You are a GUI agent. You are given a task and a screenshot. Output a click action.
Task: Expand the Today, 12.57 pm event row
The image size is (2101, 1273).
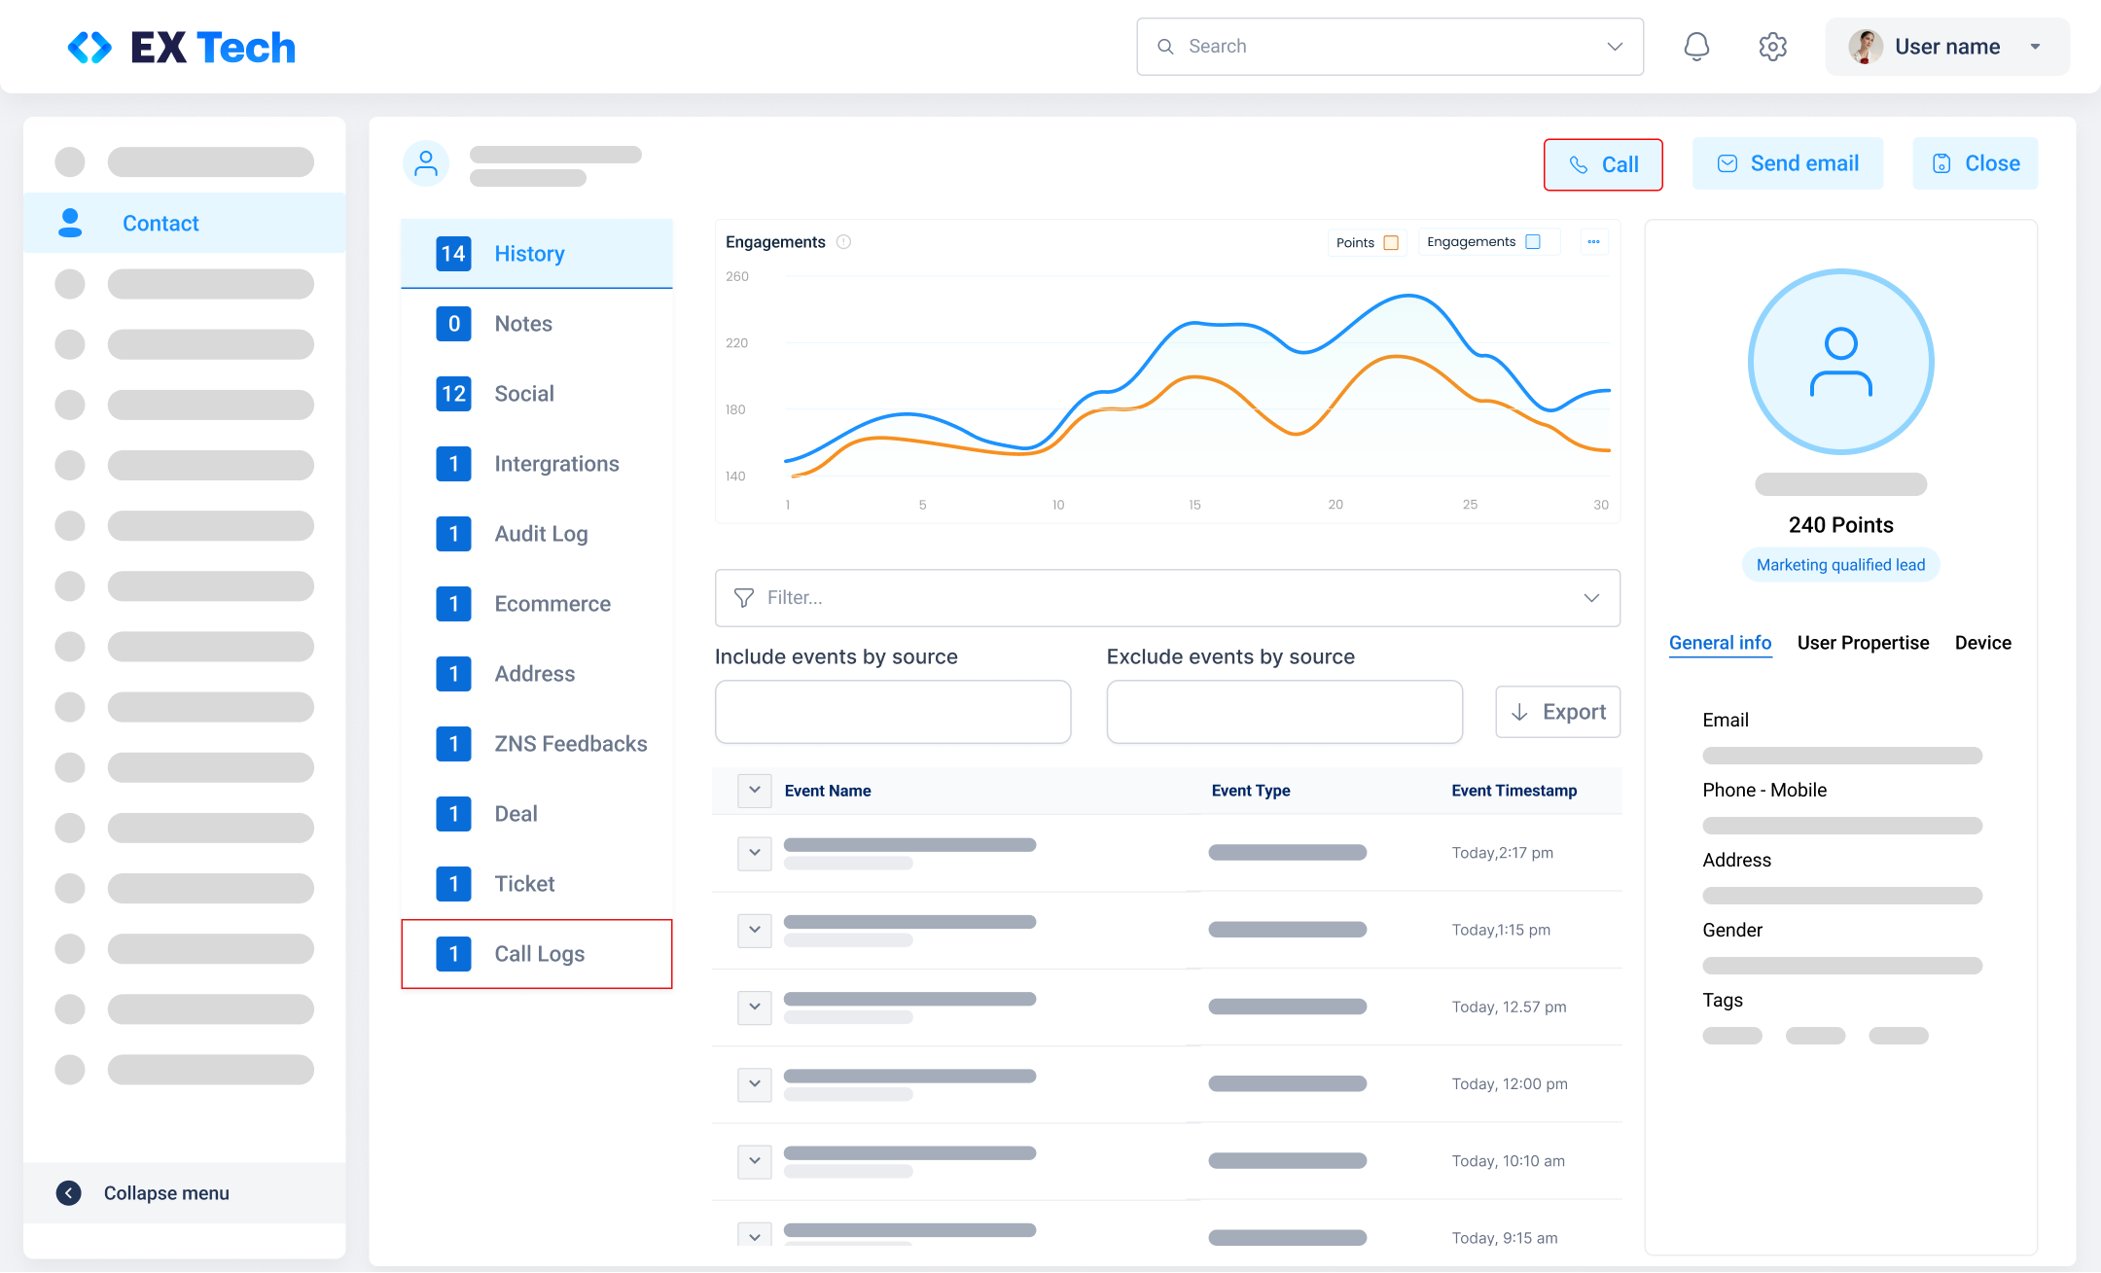[755, 1007]
